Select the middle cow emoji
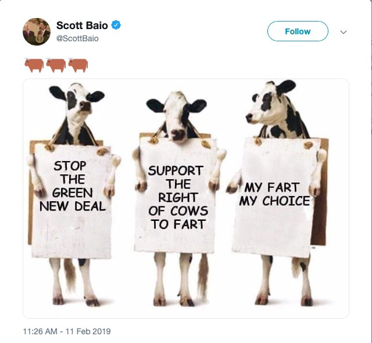The width and height of the screenshot is (372, 343). tap(56, 65)
